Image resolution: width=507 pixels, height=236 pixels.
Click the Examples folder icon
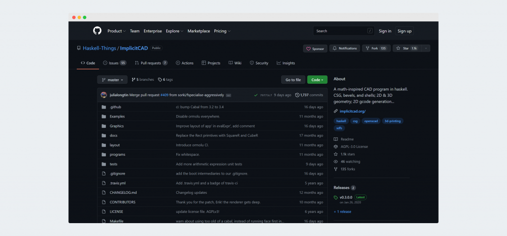click(104, 117)
